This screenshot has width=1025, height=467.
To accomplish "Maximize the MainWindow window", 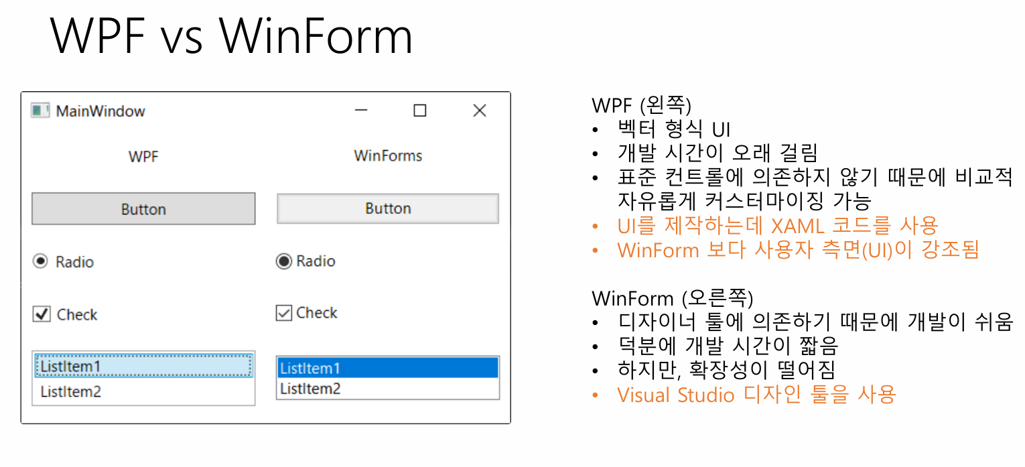I will tap(420, 111).
